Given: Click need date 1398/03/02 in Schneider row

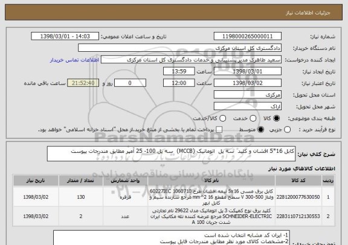Looking at the screenshot, I should coord(36,217).
